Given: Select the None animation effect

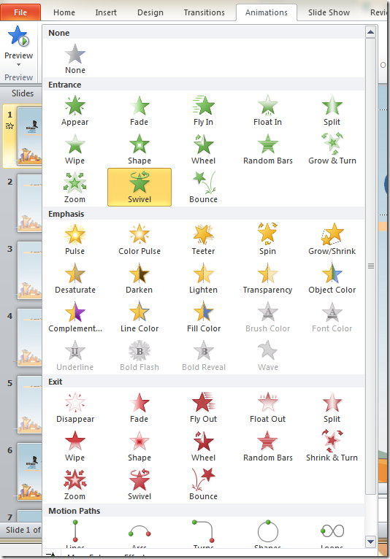Looking at the screenshot, I should (x=75, y=58).
